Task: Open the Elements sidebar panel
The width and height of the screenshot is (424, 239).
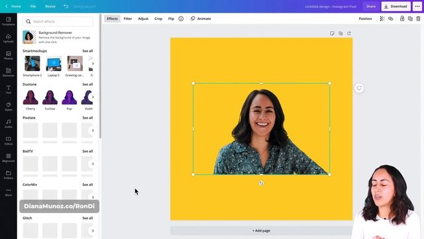Action: (x=9, y=72)
